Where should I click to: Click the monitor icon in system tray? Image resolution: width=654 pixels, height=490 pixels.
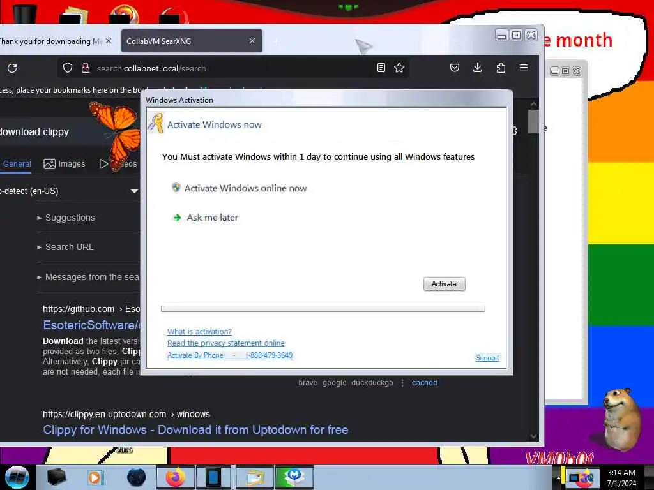pos(575,477)
